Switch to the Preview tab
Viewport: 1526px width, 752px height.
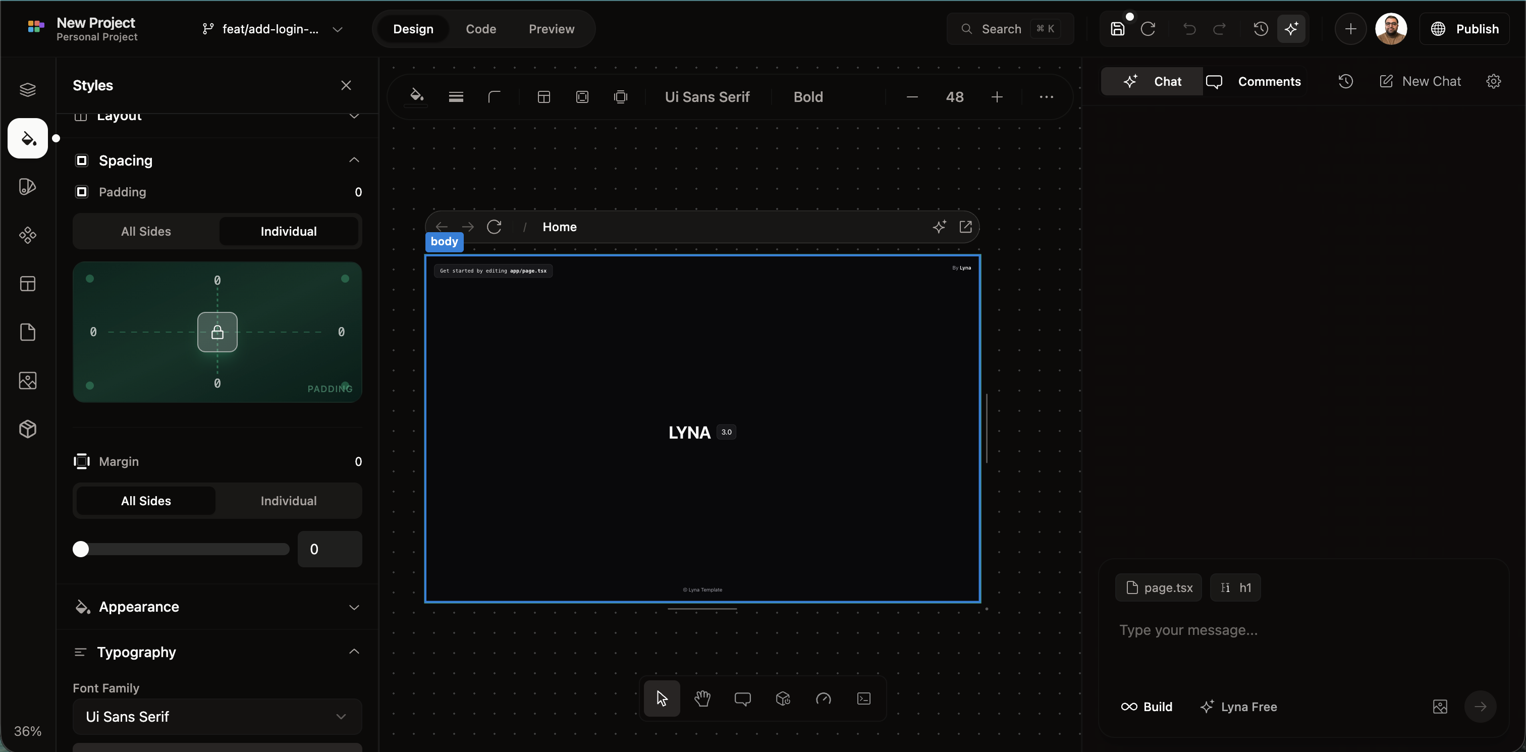tap(552, 28)
